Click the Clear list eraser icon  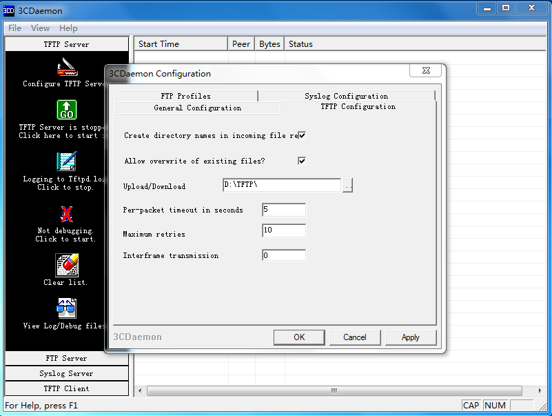67,265
